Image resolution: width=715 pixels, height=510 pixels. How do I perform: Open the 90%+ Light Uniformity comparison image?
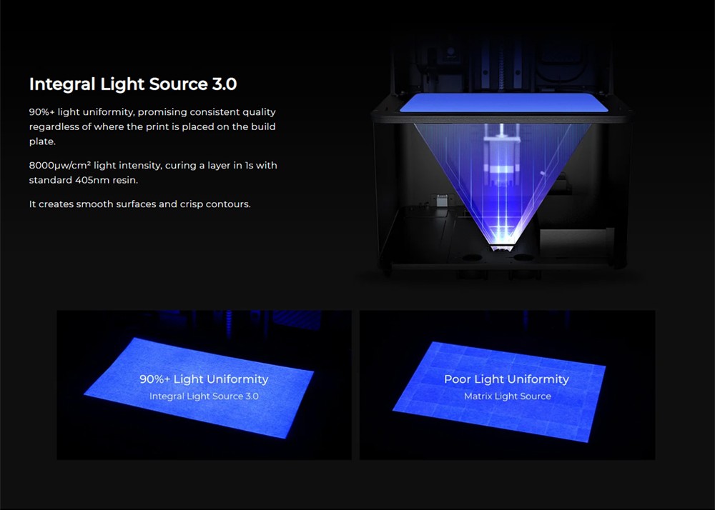point(204,385)
